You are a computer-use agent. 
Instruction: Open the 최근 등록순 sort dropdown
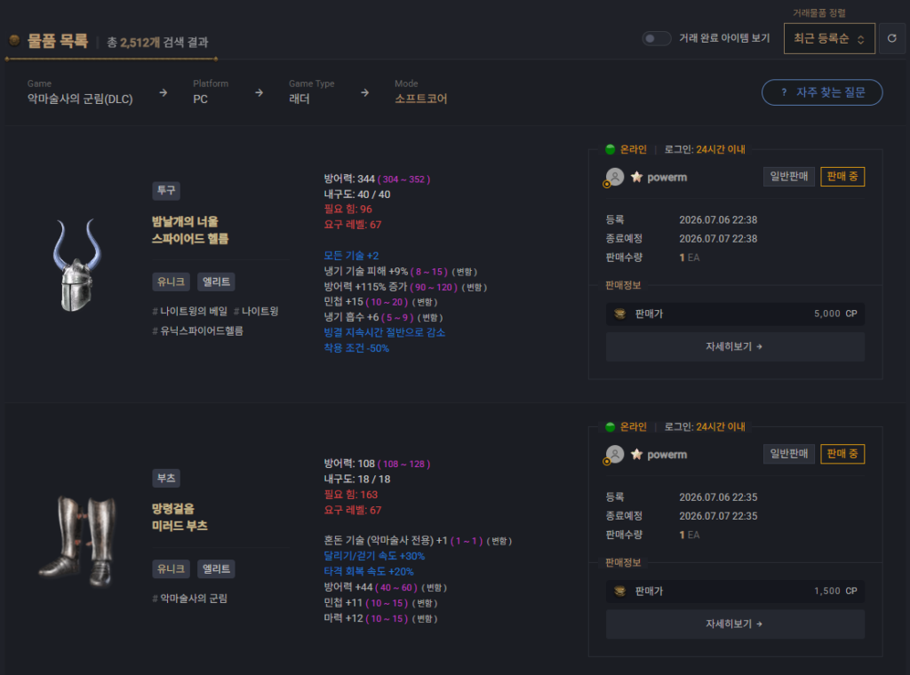[829, 38]
